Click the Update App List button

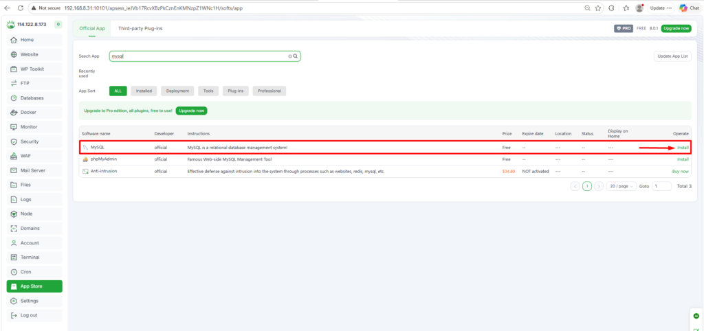pos(672,56)
